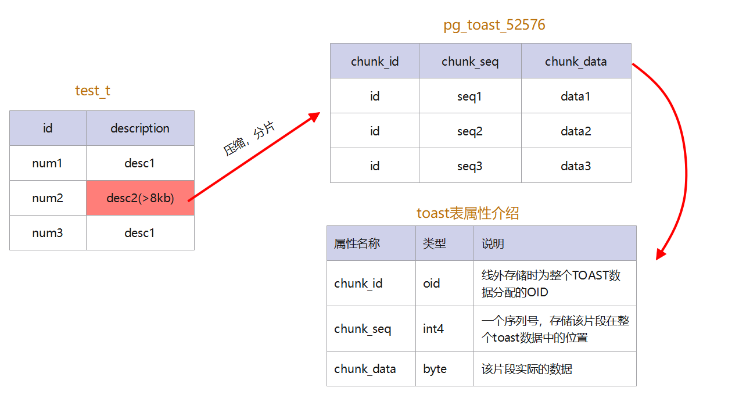Select the oid type cell
The width and height of the screenshot is (739, 398).
pyautogui.click(x=444, y=284)
